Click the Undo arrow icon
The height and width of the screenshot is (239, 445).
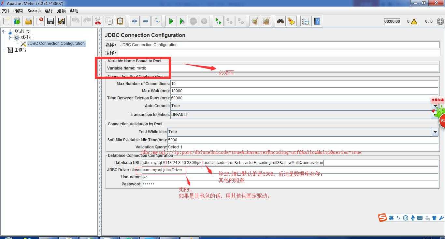(x=76, y=21)
